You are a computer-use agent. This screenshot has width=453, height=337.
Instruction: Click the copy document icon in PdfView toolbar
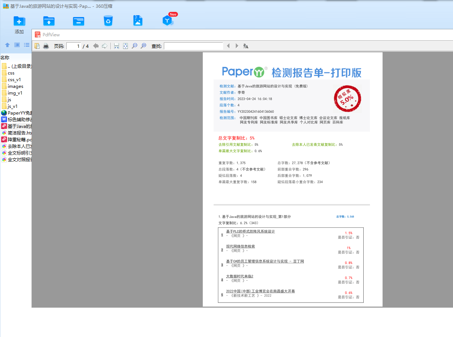[37, 46]
